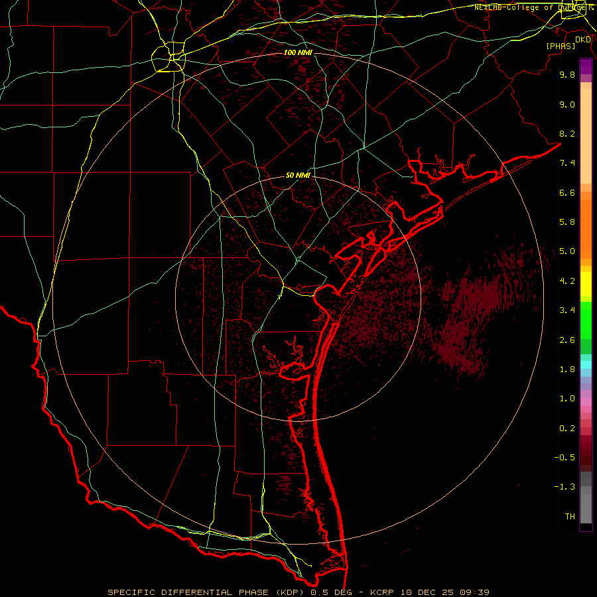Click the 4.2 value on the color scale
Image resolution: width=597 pixels, height=597 pixels.
point(567,281)
